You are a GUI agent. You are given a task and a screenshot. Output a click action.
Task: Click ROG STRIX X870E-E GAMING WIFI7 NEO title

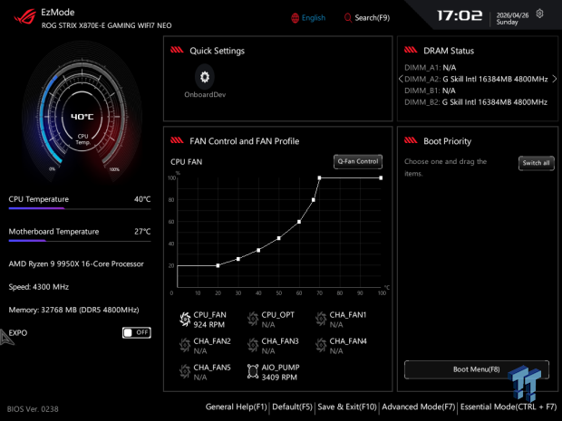(106, 25)
